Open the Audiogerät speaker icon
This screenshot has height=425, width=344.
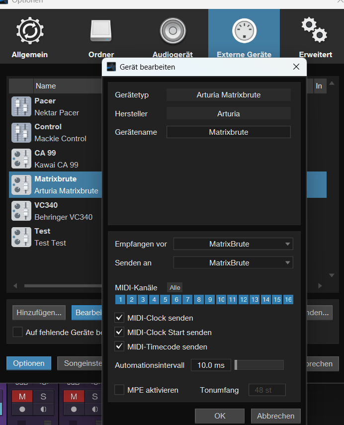pos(172,31)
